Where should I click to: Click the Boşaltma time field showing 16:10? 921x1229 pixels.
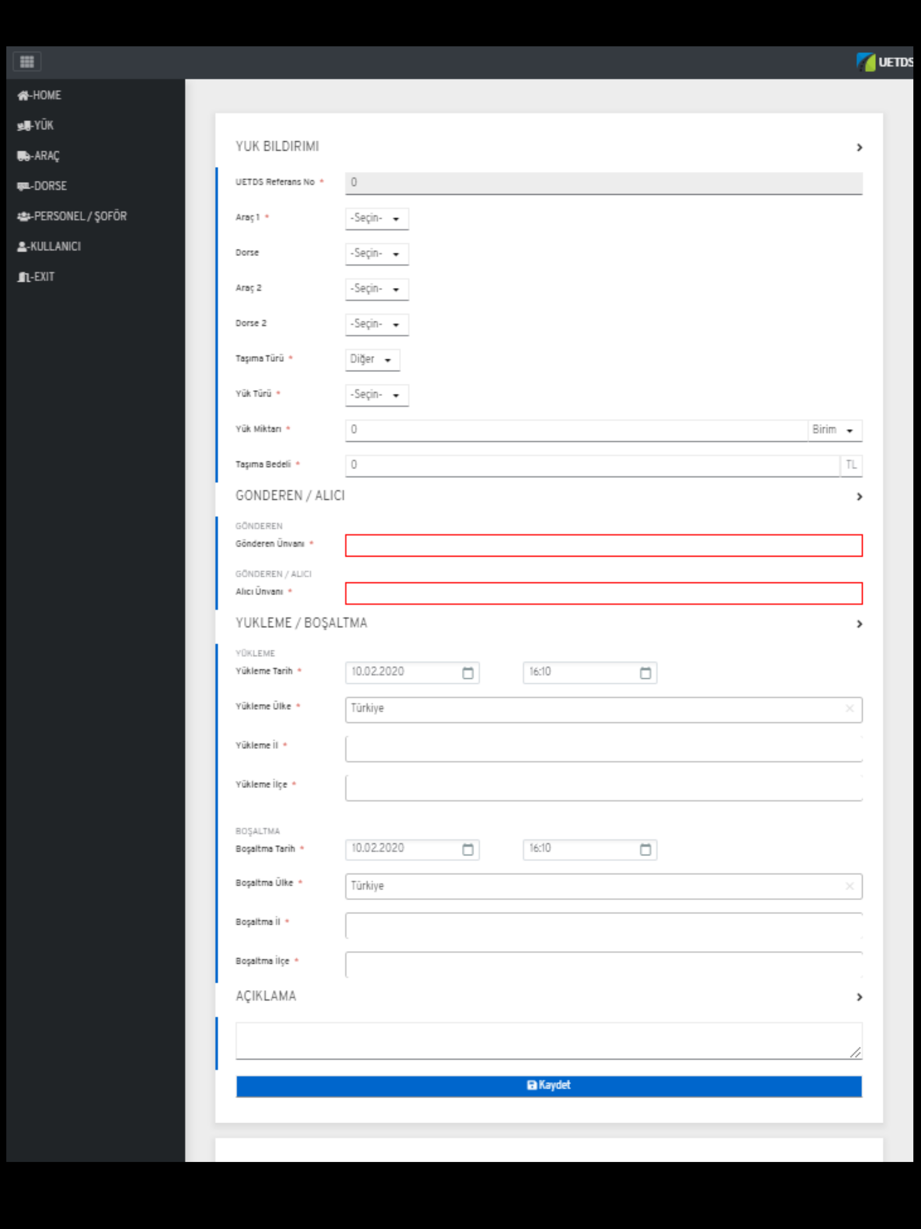[x=590, y=849]
